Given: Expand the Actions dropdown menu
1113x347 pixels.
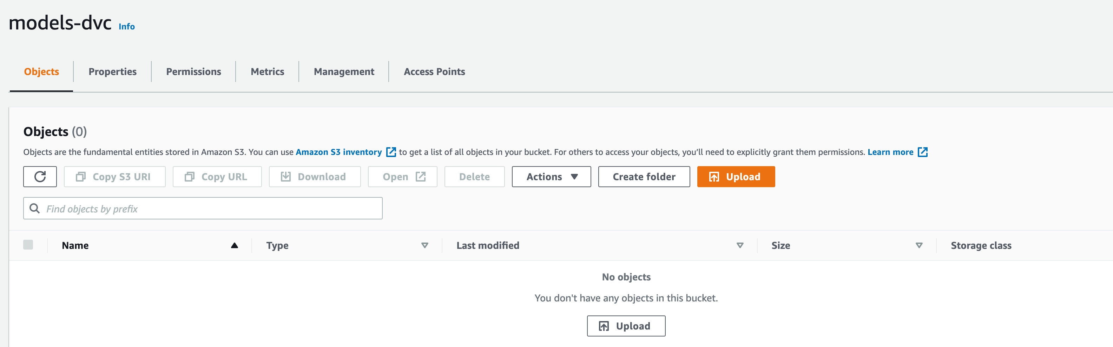Looking at the screenshot, I should [x=551, y=177].
